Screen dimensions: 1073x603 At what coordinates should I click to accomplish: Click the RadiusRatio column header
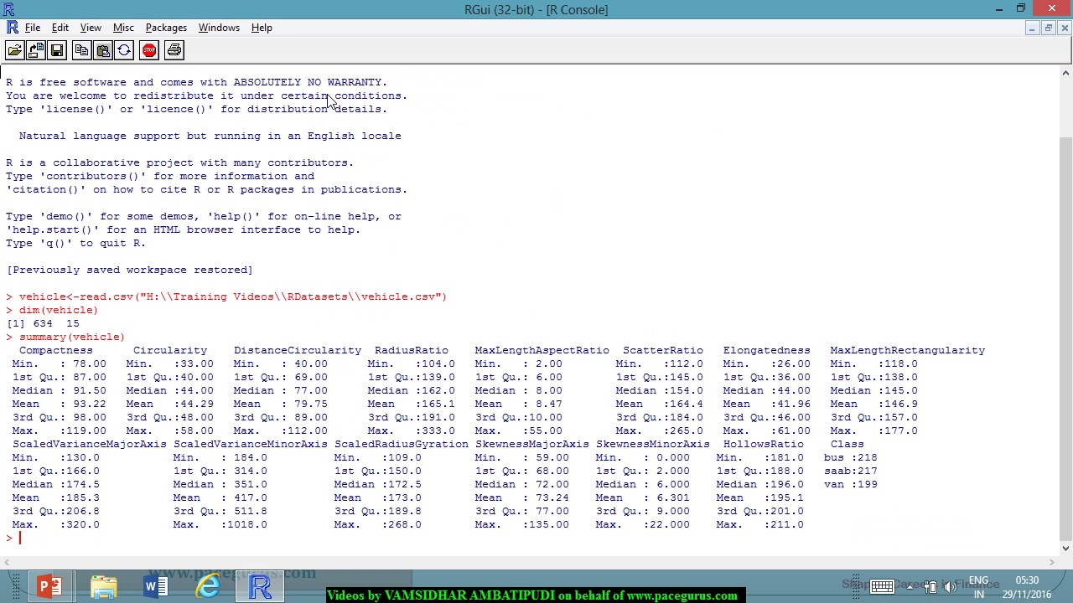(x=412, y=350)
